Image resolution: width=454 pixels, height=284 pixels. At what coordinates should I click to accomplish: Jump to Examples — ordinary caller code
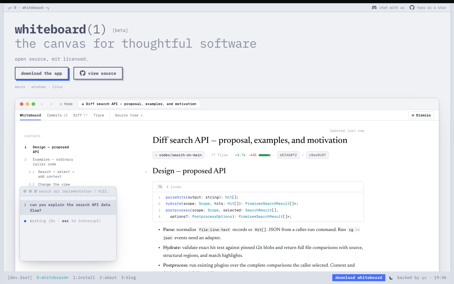point(53,162)
